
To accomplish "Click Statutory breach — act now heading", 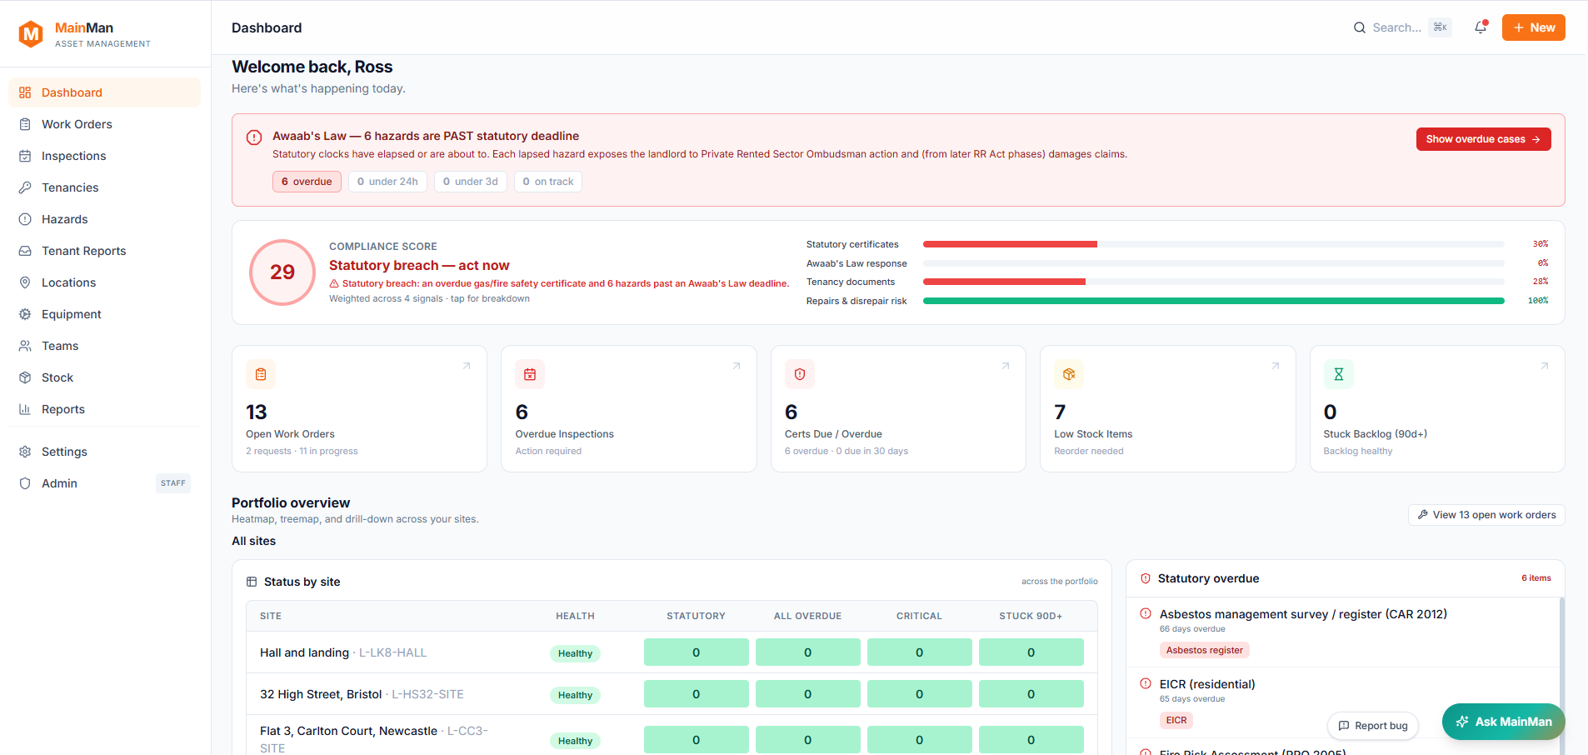I will 419,265.
